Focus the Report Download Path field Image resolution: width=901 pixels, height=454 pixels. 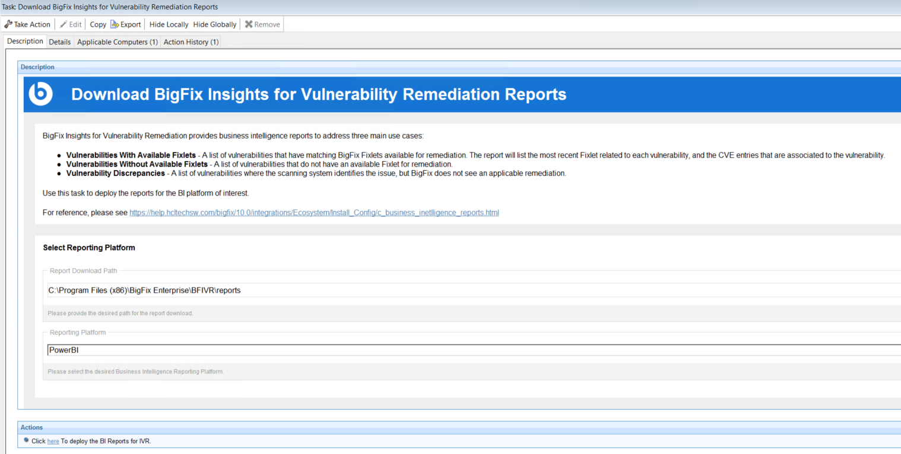[x=472, y=290]
